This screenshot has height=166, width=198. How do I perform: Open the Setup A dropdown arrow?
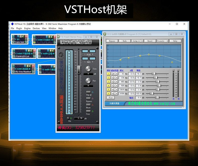coord(142,41)
